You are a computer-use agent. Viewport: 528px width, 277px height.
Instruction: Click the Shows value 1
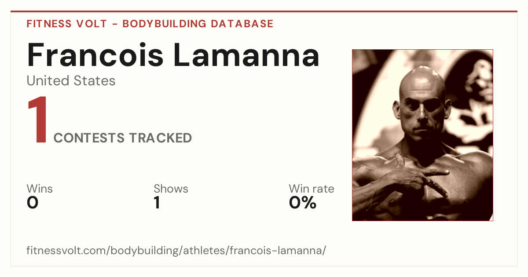[157, 203]
